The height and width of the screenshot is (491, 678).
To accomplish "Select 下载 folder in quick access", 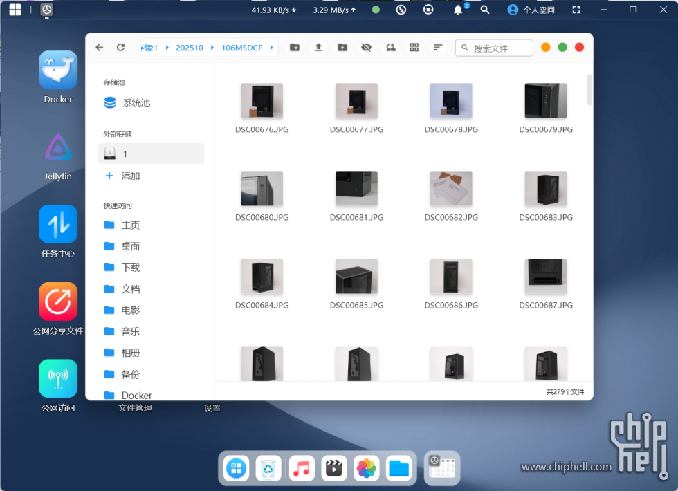I will [131, 268].
